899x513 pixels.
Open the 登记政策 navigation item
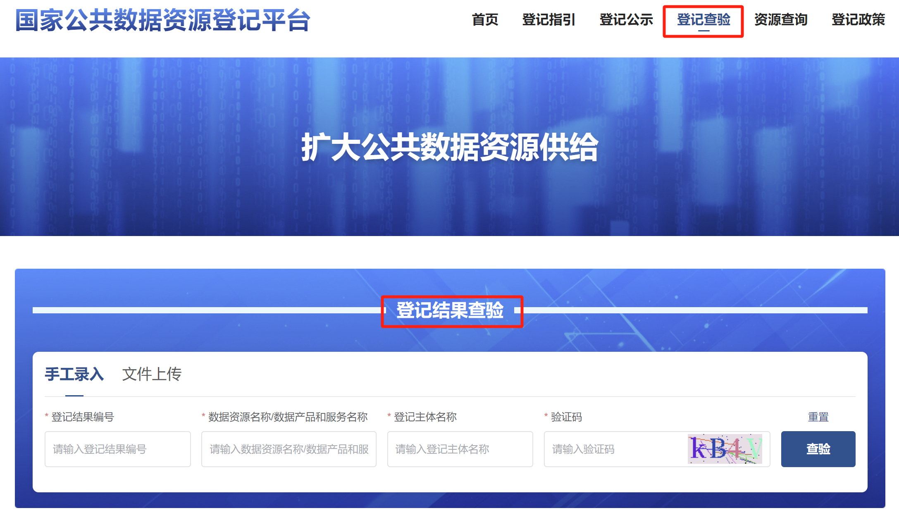click(x=858, y=19)
